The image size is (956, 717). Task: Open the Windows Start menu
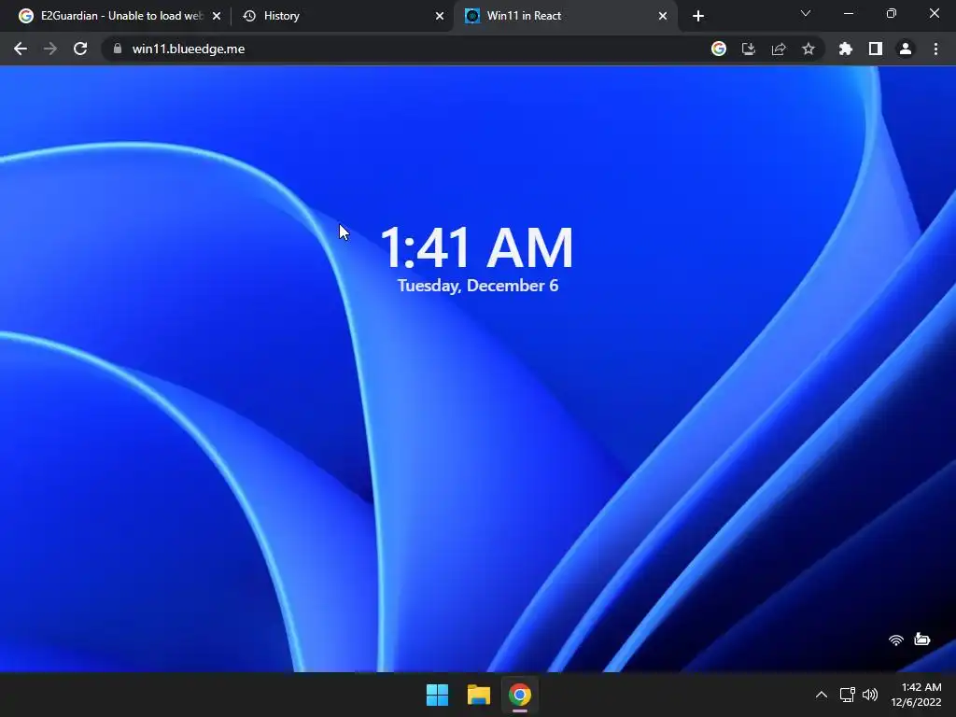click(437, 695)
